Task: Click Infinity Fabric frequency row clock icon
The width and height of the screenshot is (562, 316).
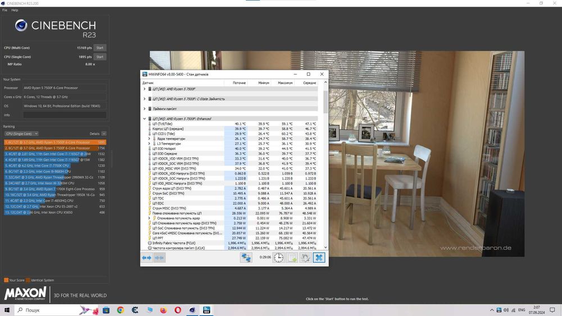Action: [x=150, y=243]
